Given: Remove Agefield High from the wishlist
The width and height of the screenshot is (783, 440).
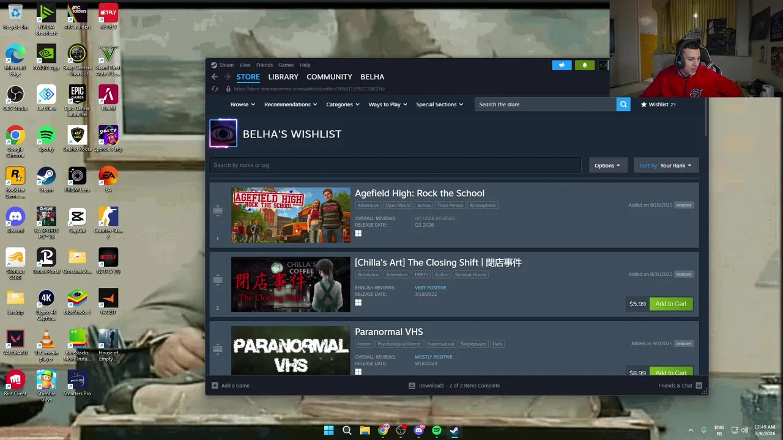Looking at the screenshot, I should pyautogui.click(x=684, y=205).
